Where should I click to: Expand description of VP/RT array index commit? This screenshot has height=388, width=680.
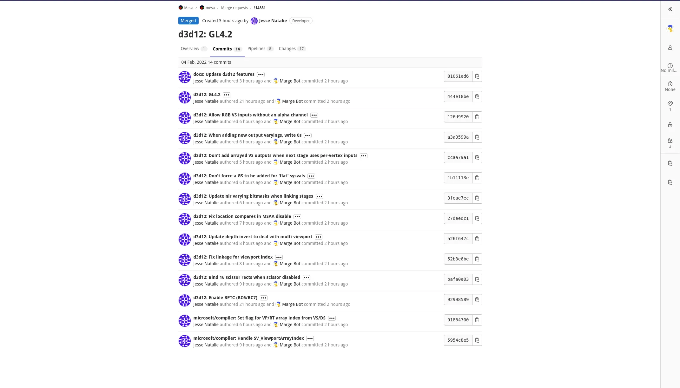(332, 318)
